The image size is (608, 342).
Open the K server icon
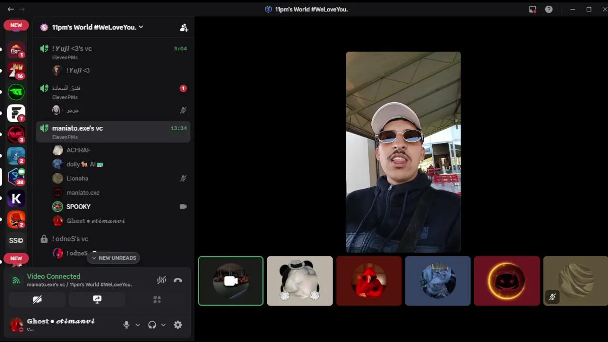pos(16,199)
